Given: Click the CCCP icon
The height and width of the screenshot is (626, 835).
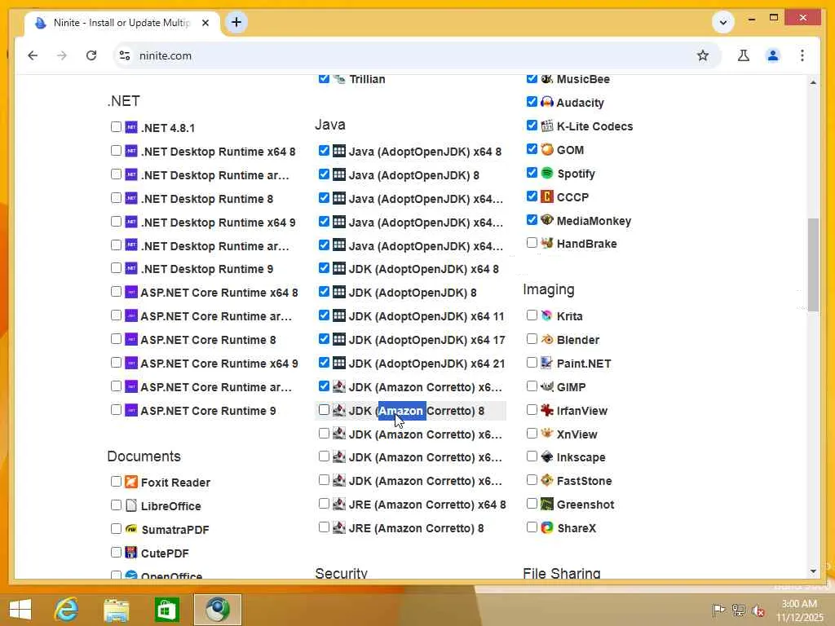Looking at the screenshot, I should (547, 196).
